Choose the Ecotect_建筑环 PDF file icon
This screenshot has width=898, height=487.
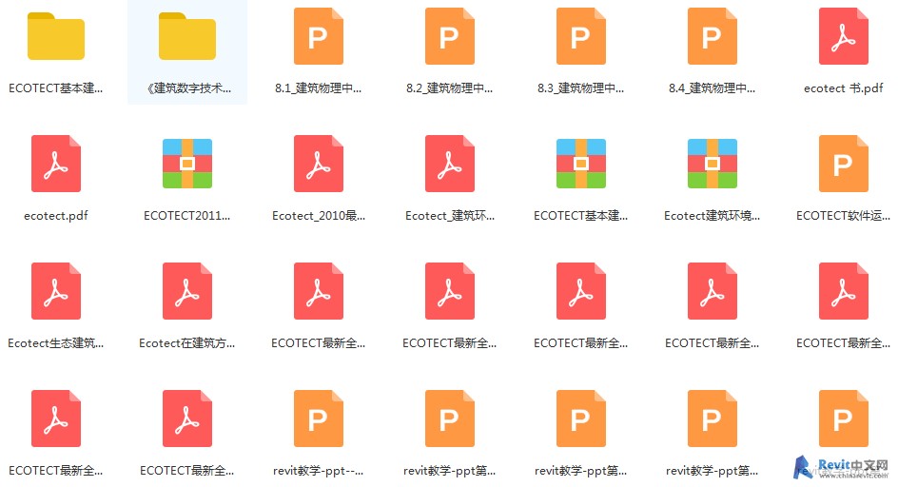450,164
